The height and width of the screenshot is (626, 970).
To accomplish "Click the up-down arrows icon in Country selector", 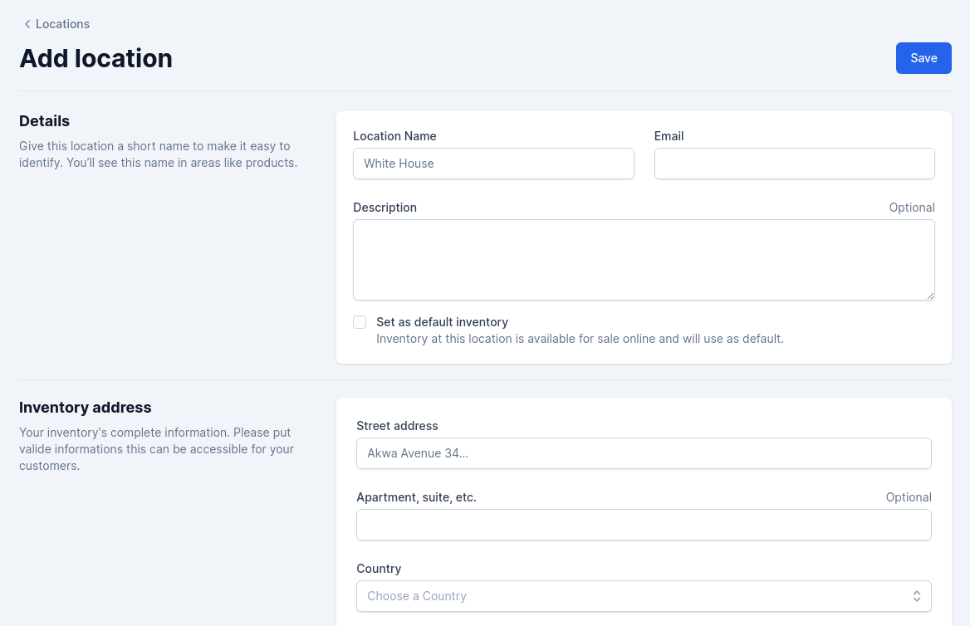I will (x=916, y=596).
